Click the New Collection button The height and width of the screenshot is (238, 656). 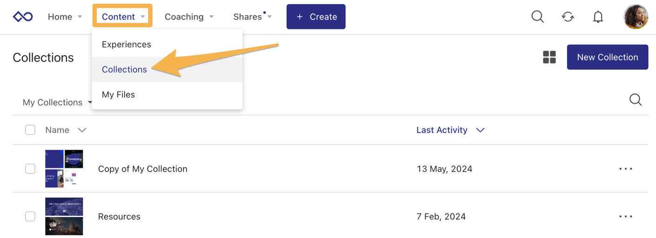click(607, 57)
